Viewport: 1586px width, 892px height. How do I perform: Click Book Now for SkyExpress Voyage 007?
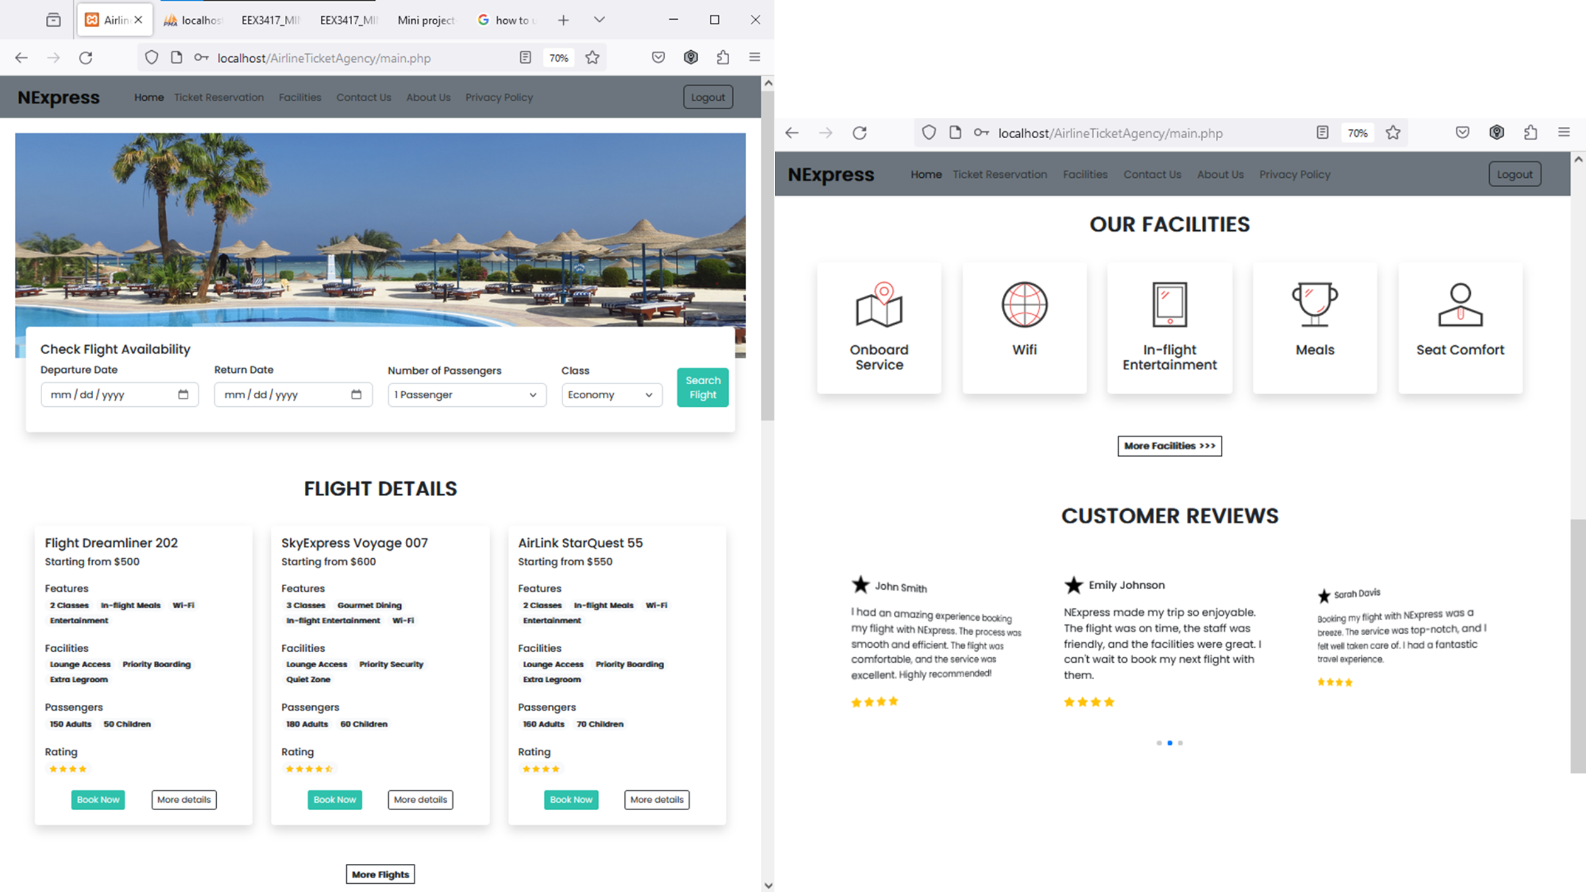coord(335,799)
